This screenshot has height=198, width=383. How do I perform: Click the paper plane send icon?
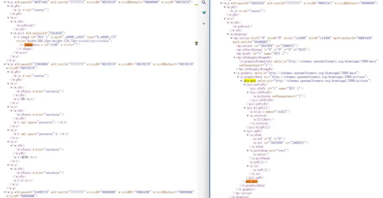(204, 12)
